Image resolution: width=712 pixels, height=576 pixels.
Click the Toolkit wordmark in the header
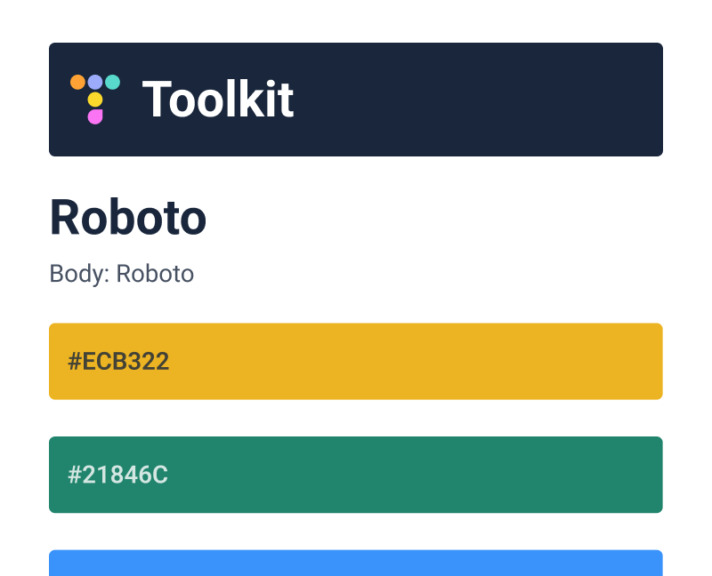218,100
